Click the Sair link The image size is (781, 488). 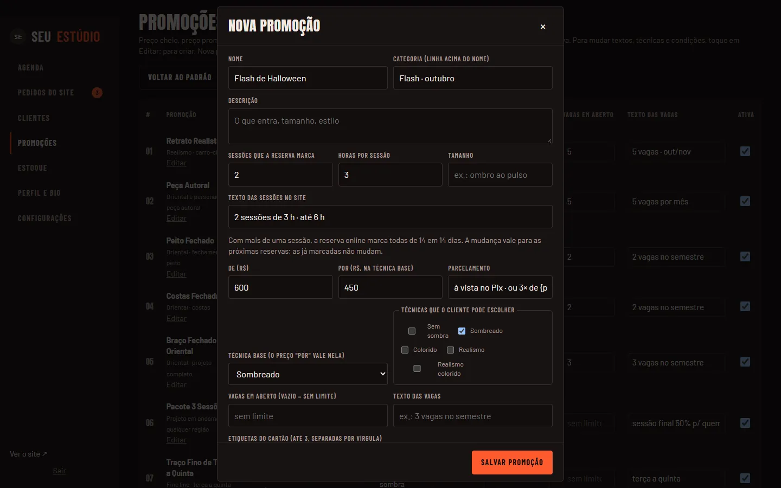(60, 471)
